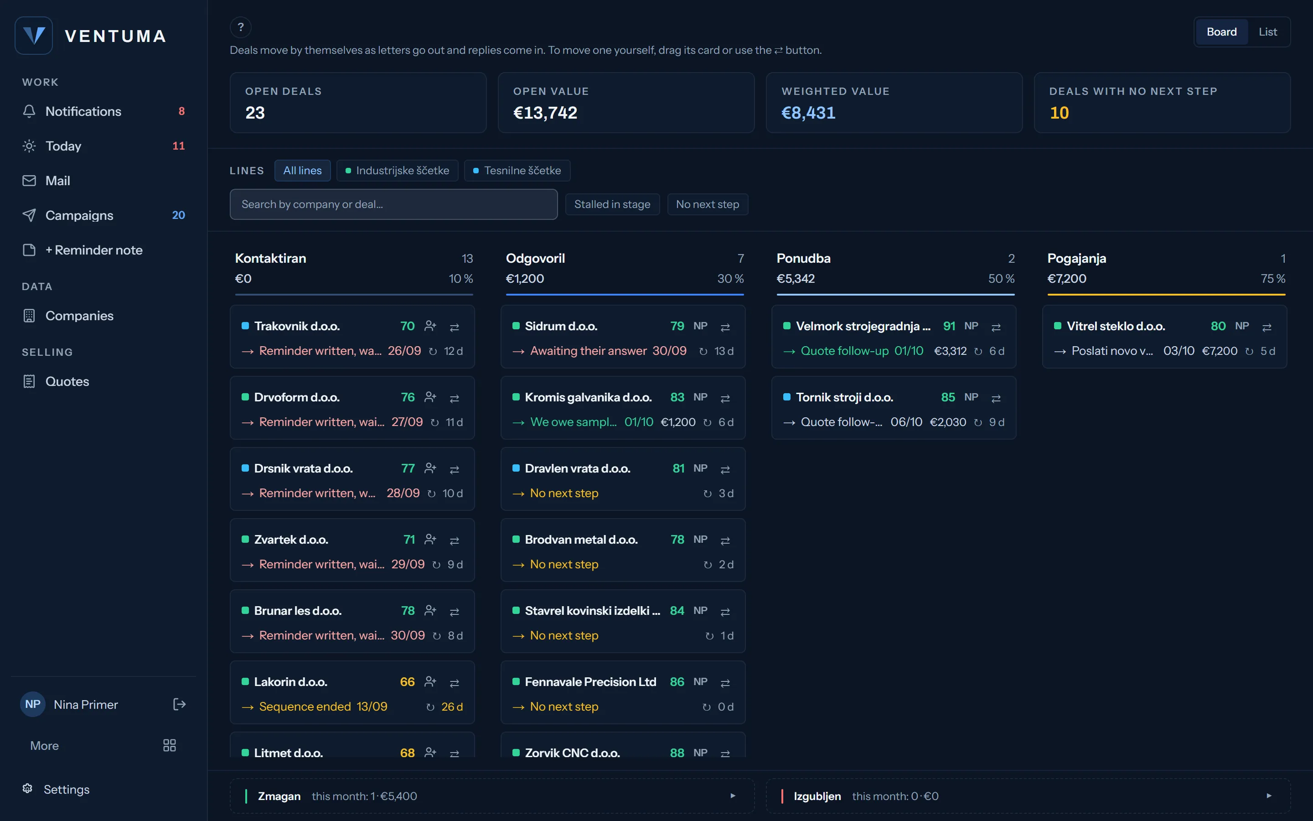Open the Nina Primer user profile
This screenshot has height=821, width=1313.
(x=69, y=704)
